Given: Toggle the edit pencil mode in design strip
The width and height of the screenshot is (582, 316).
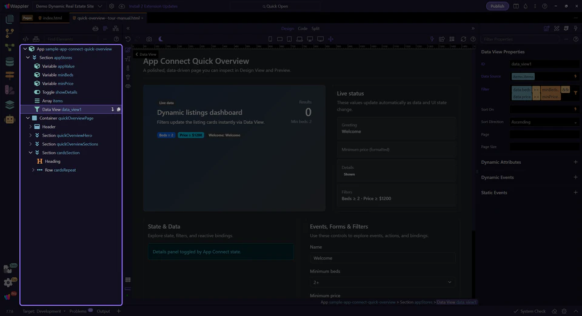Looking at the screenshot, I should click(x=128, y=50).
